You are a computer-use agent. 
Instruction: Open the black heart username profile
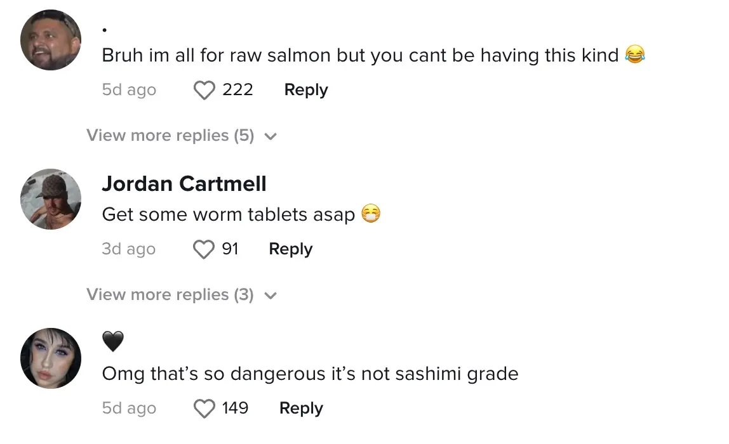click(113, 342)
